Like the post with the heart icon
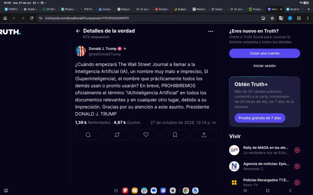 [146, 135]
